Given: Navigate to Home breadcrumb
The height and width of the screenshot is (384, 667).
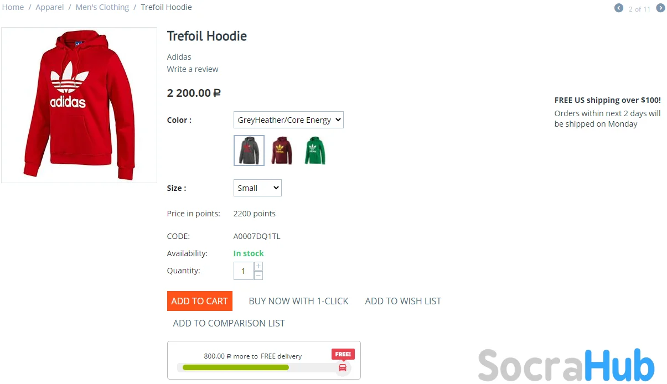Looking at the screenshot, I should click(13, 7).
